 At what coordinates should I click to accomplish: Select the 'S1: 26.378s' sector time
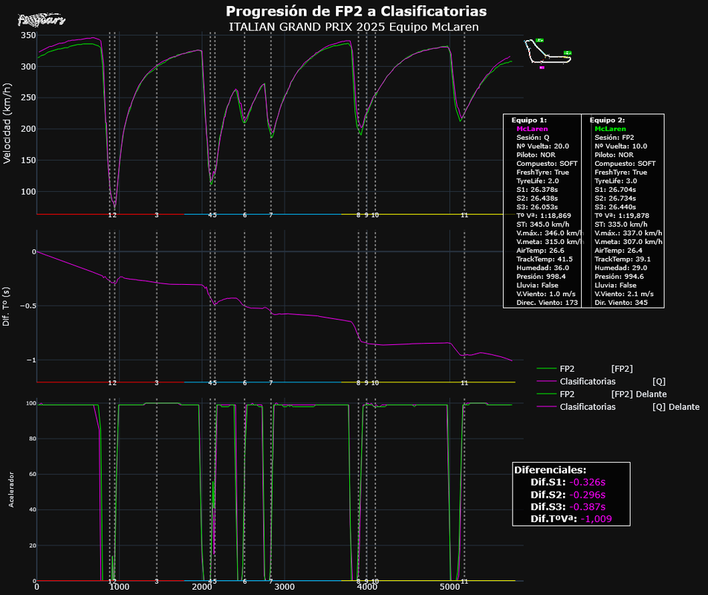(537, 190)
